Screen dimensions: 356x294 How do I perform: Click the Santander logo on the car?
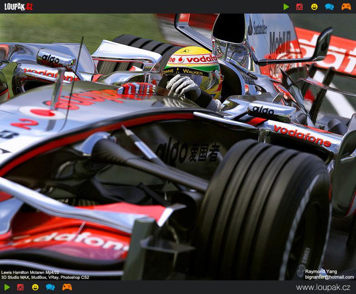(x=258, y=28)
